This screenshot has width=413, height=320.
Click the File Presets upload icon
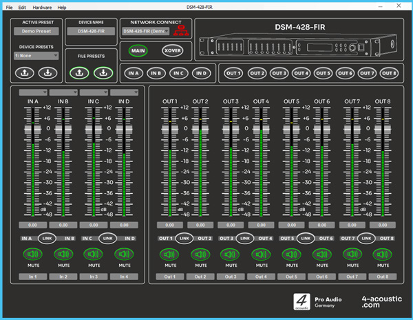pyautogui.click(x=81, y=72)
